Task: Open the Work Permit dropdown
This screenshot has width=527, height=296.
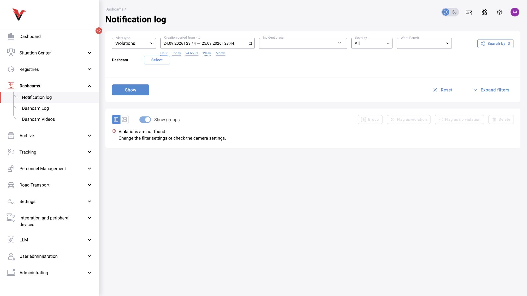Action: click(x=424, y=43)
